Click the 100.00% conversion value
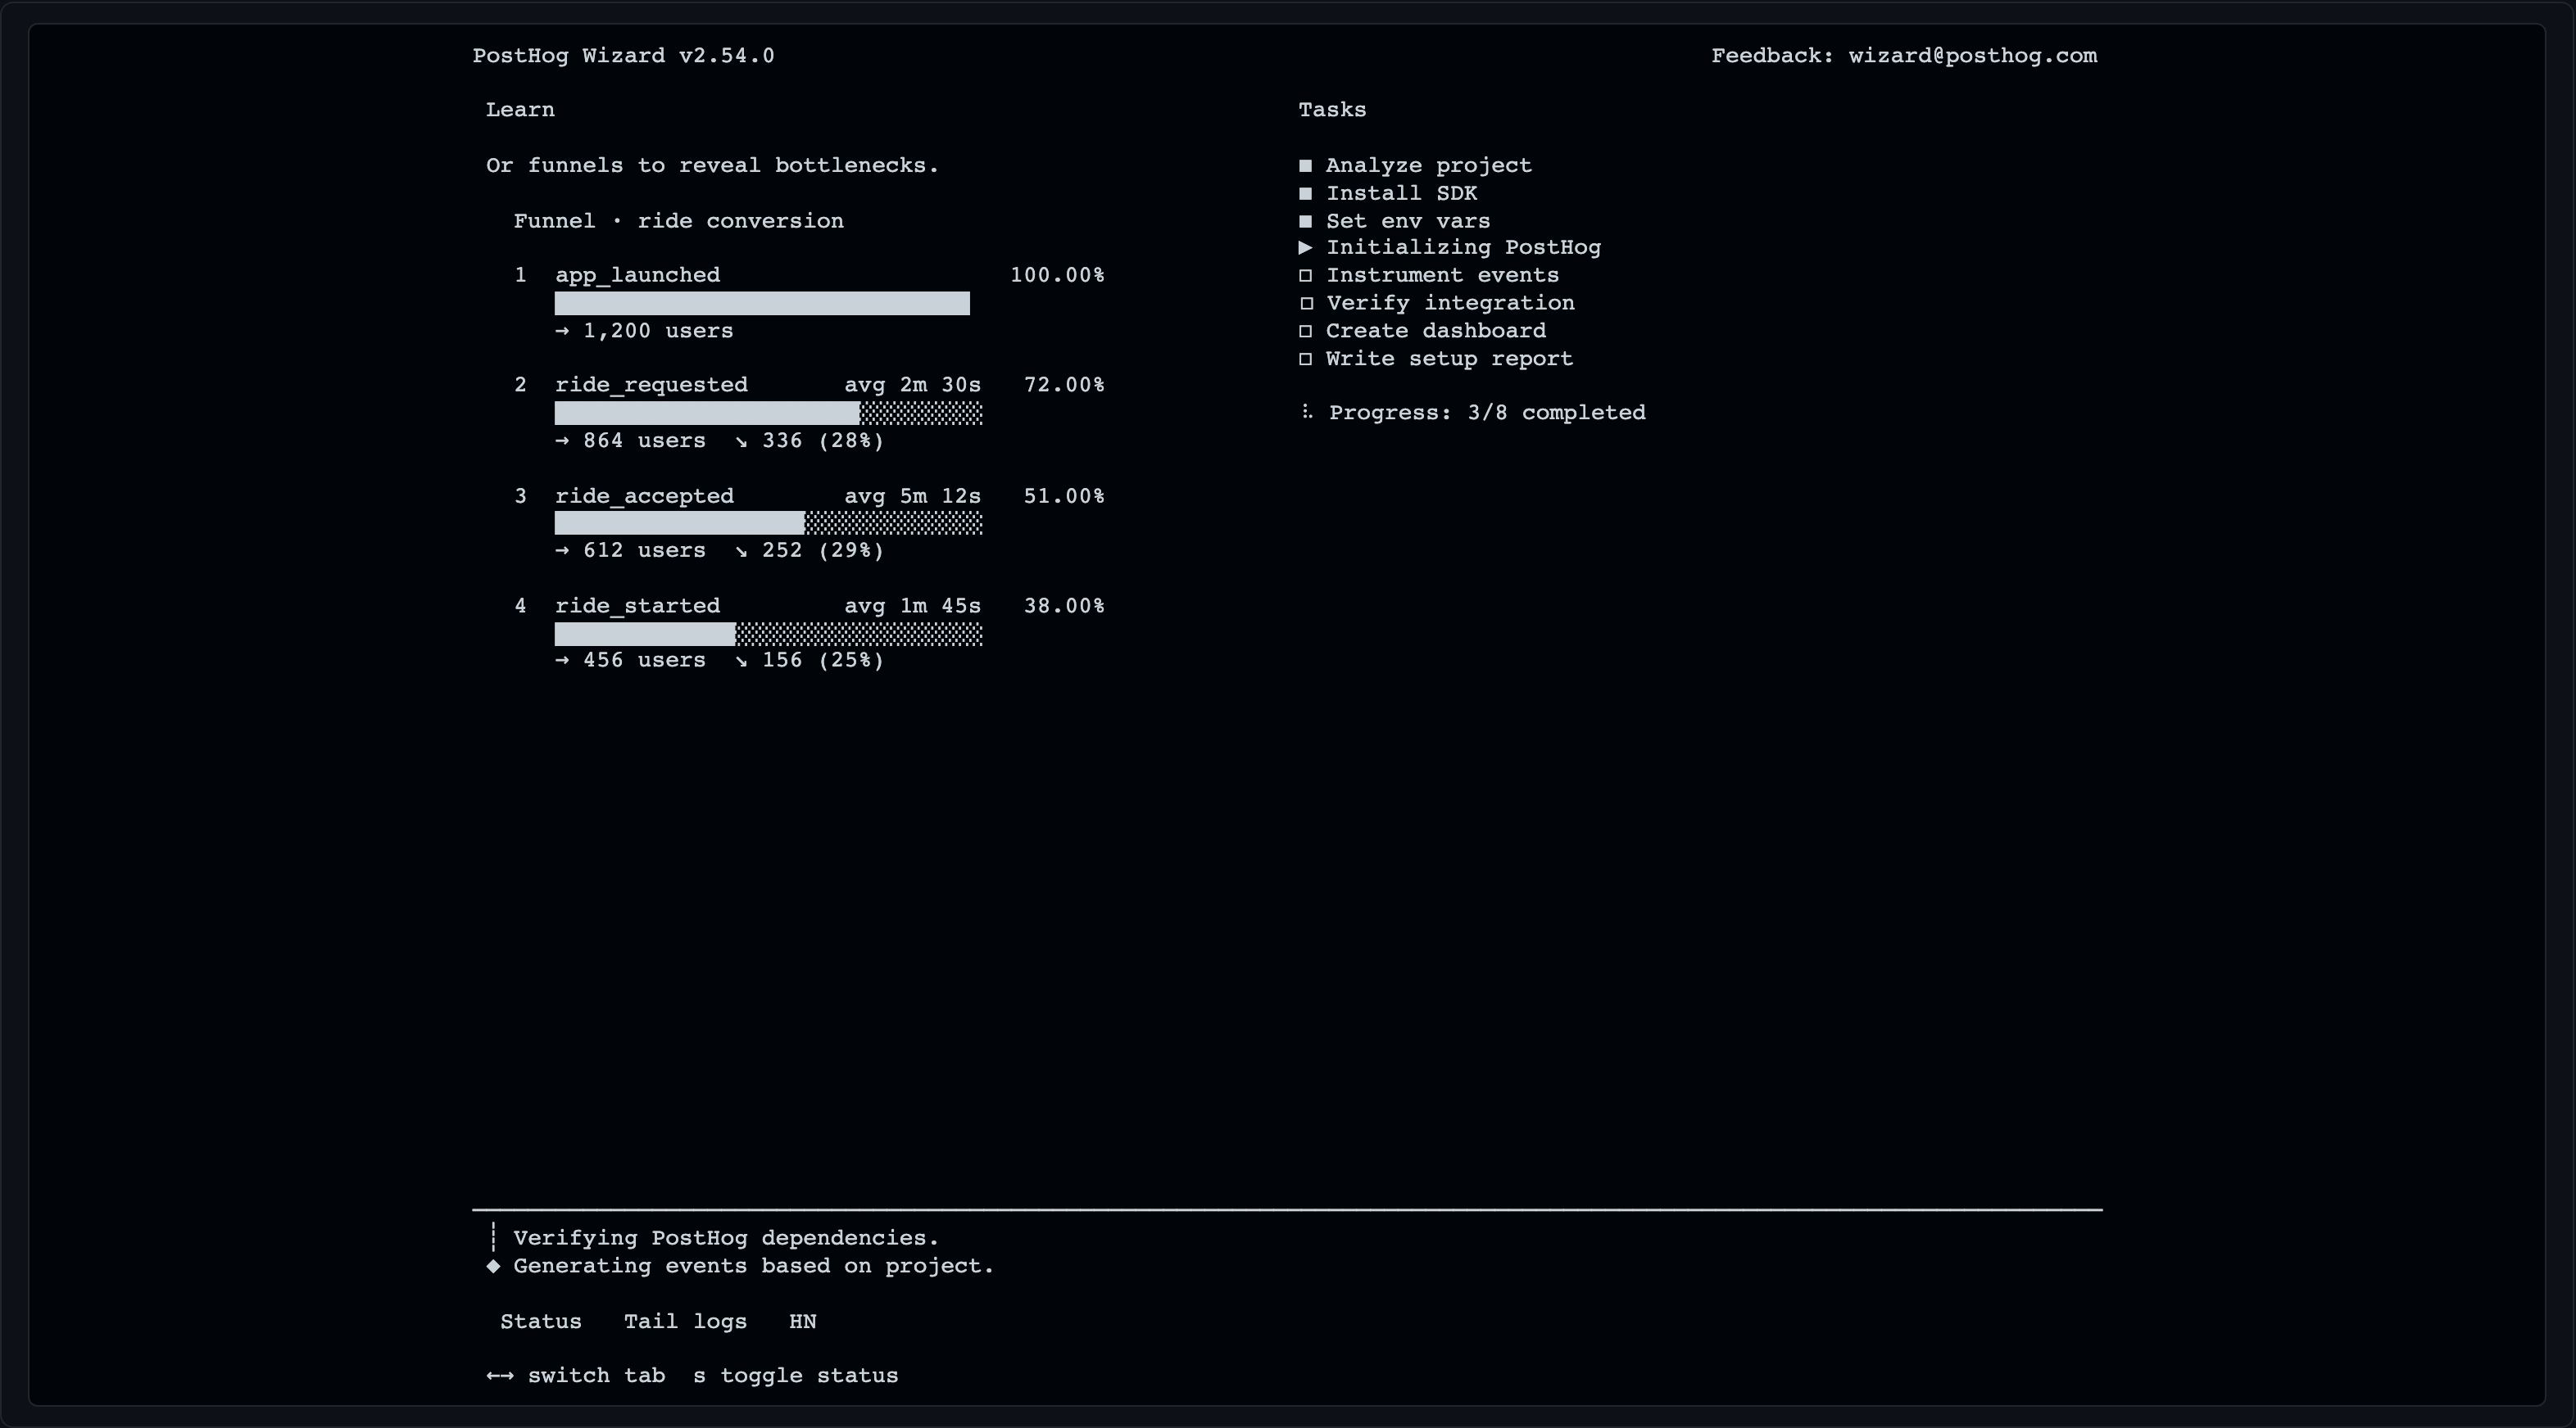 tap(1057, 275)
